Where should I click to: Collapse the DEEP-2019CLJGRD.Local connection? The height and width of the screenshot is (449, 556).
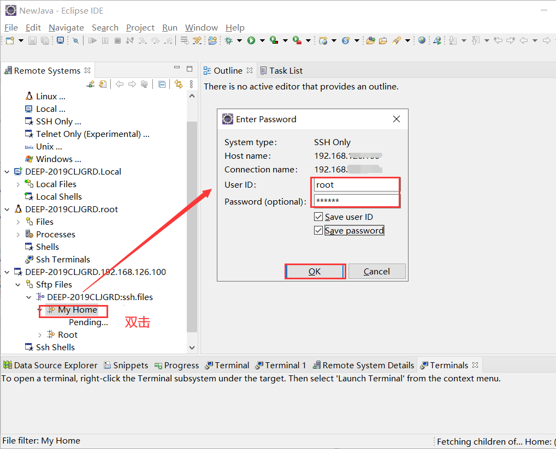point(7,172)
